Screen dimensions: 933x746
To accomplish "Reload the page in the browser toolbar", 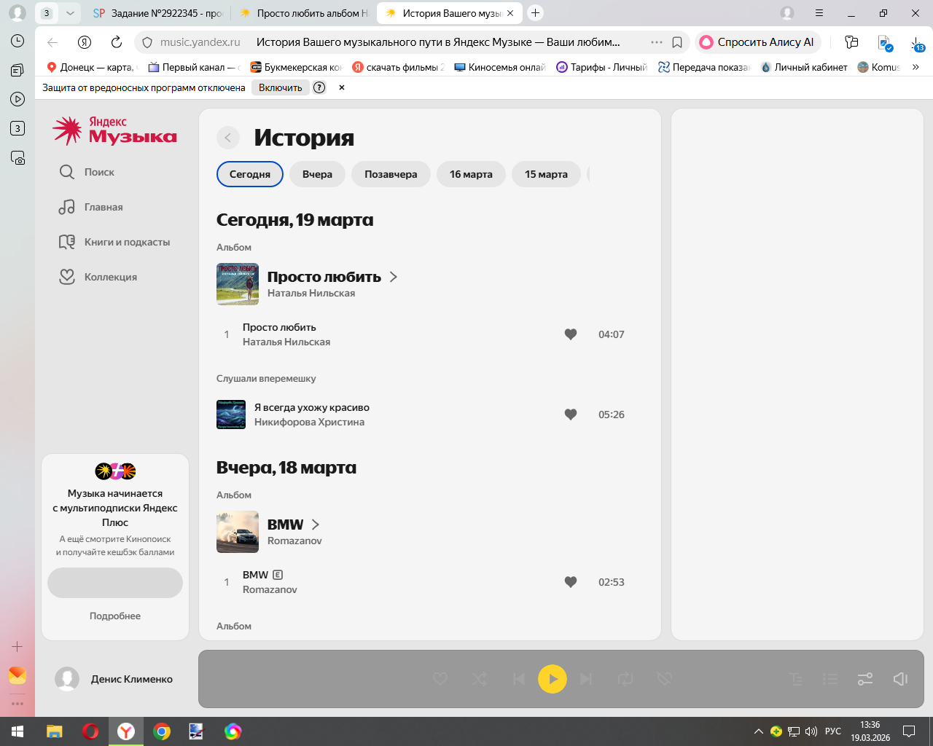I will [117, 42].
